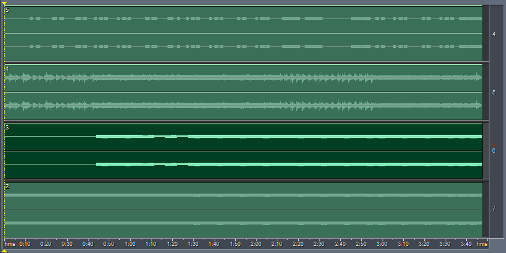
Task: Click the yellow playhead marker above the waveforms
Action: coord(5,3)
